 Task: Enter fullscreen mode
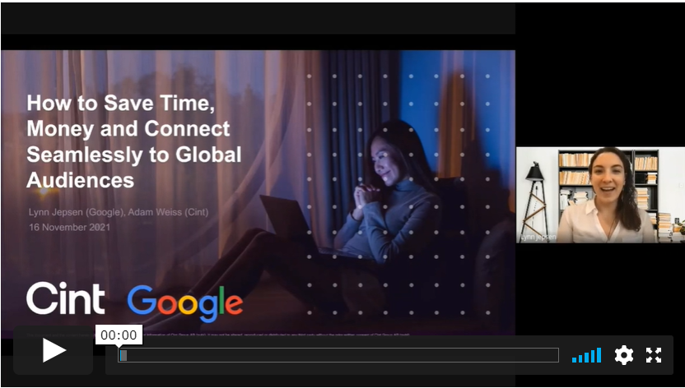[654, 355]
